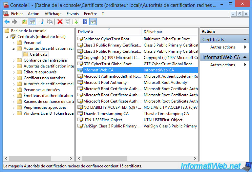Click the Forward arrow toolbar icon
252x172 pixels.
pyautogui.click(x=14, y=22)
